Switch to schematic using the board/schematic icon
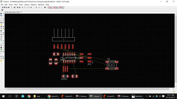Viewport: 177px width, 99px height. pos(12,7)
